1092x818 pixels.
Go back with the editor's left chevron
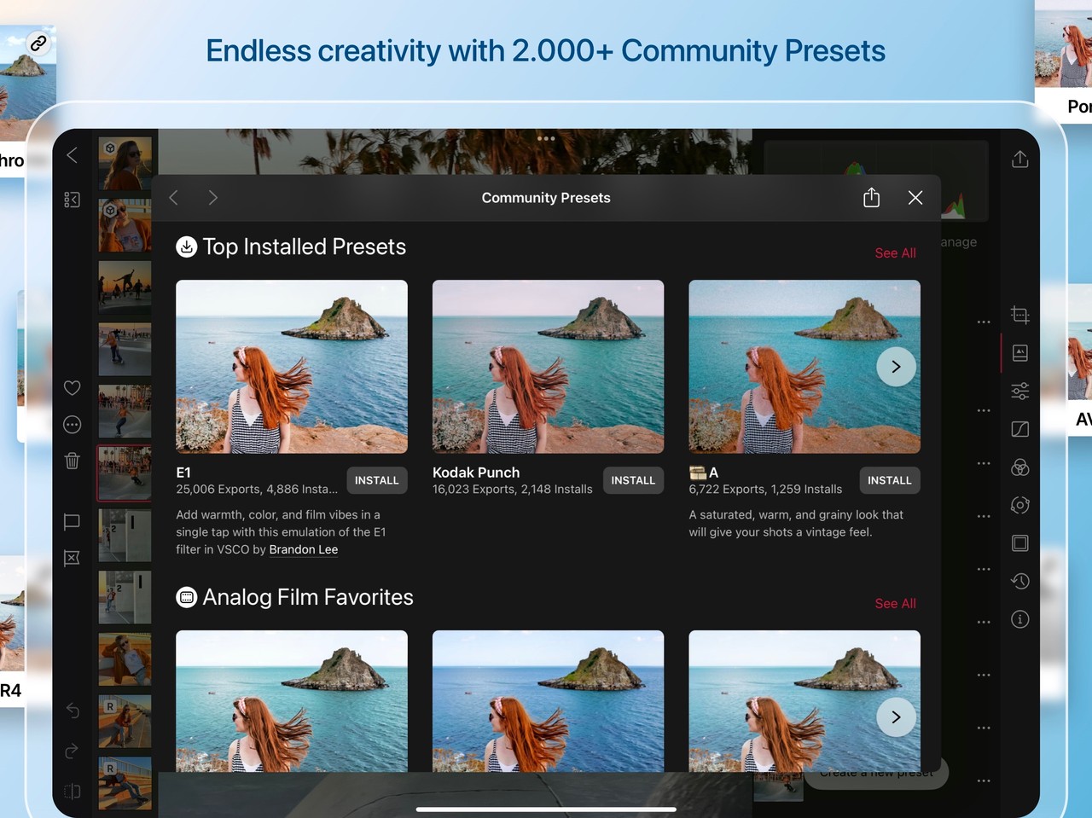73,154
